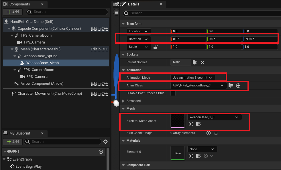Browse for a Parent Socket
This screenshot has height=170, width=281.
[x=195, y=62]
